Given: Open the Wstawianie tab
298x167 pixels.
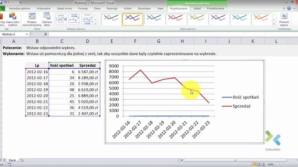Looking at the screenshot, I should [43, 8].
